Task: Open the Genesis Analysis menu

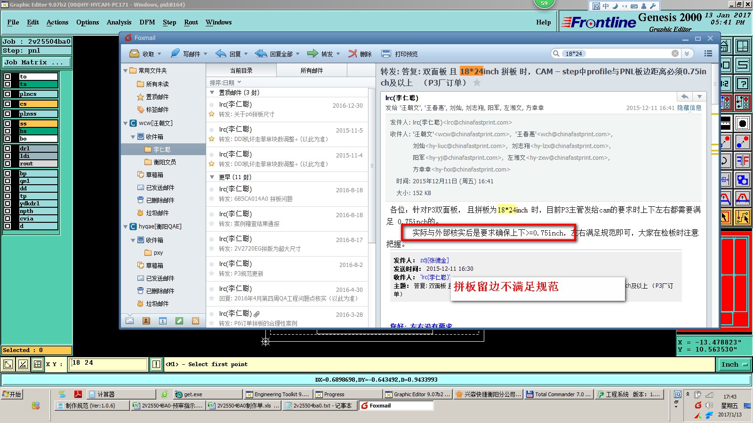Action: click(119, 22)
